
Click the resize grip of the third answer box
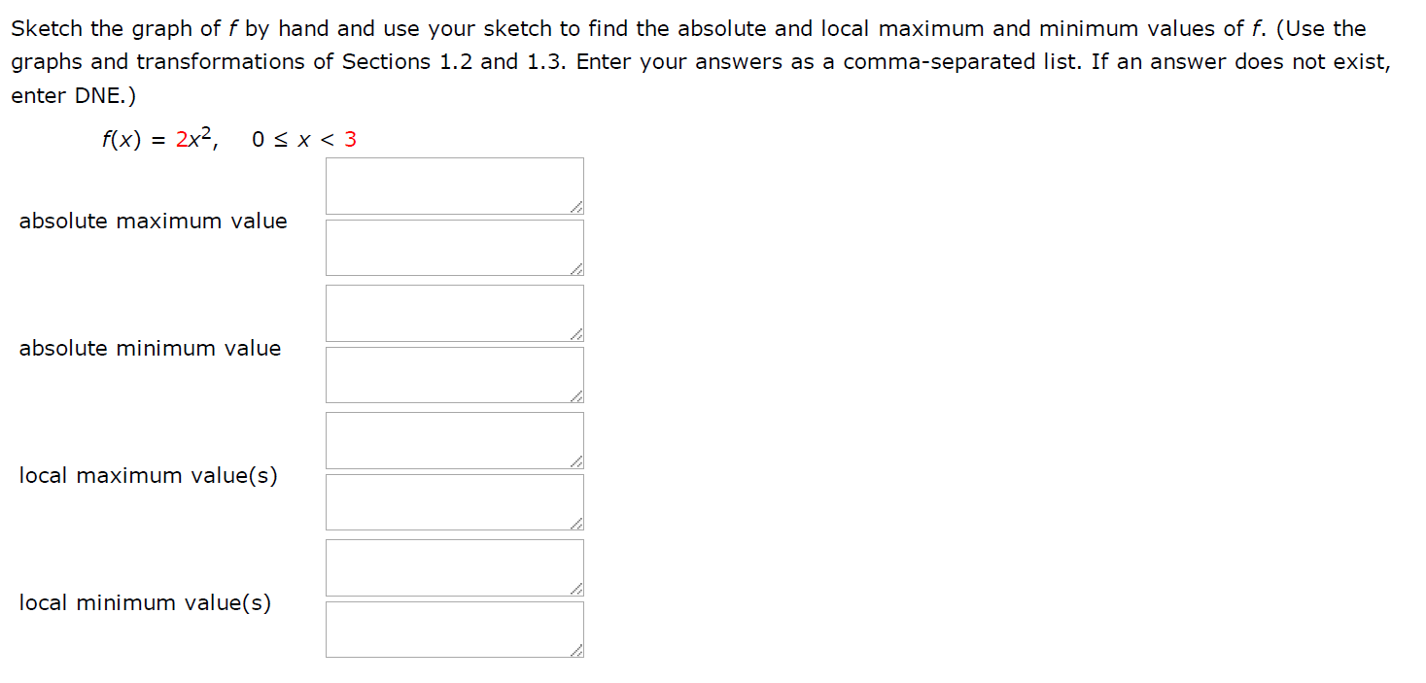pyautogui.click(x=577, y=333)
